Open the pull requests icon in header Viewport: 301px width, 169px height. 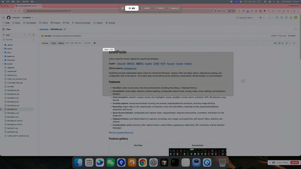(x=282, y=18)
